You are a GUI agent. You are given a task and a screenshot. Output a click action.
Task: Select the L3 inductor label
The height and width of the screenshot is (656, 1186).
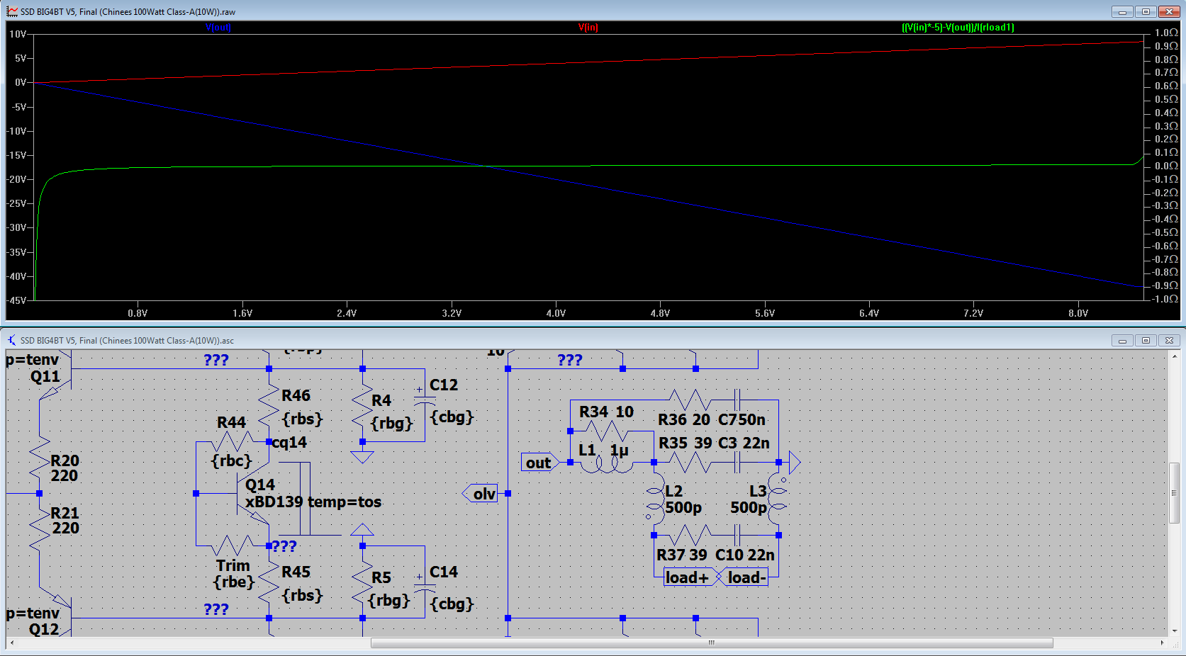(x=758, y=491)
